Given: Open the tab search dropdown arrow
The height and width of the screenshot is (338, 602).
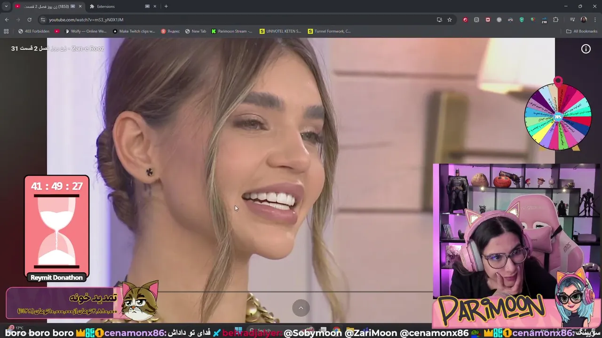Looking at the screenshot, I should coord(6,6).
